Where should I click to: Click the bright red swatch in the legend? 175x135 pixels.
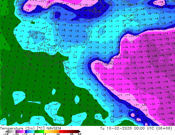[x=60, y=131]
